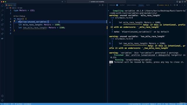Image resolution: width=187 pixels, height=105 pixels.
Task: Click rust-analyzer status bar item
Action: coord(27,104)
